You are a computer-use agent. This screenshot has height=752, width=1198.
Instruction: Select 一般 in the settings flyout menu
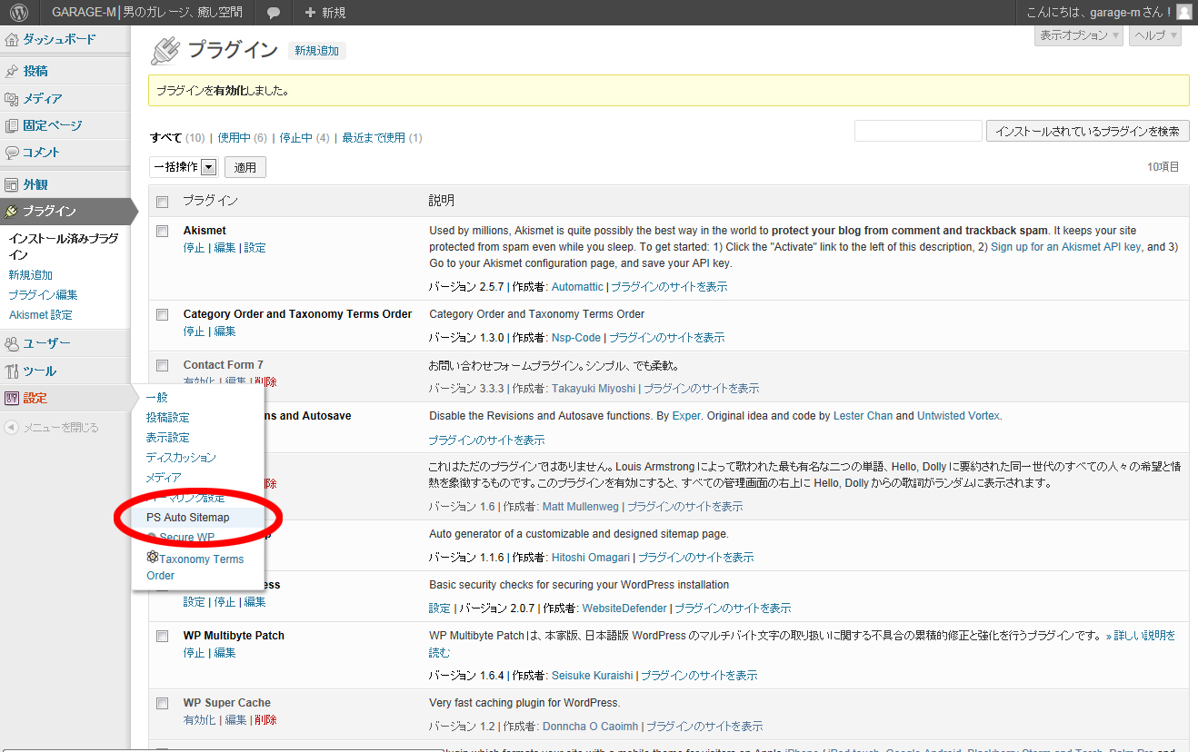[x=156, y=397]
